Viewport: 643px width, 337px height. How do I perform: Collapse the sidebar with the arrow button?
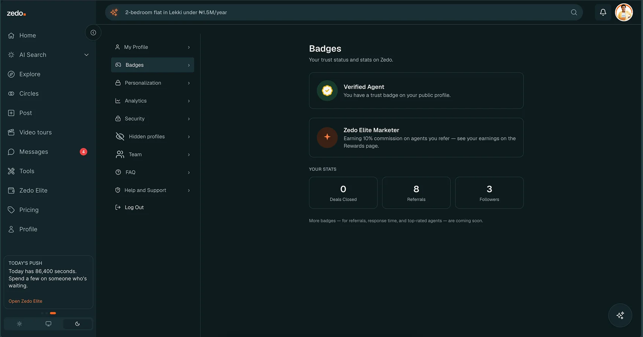pos(93,32)
